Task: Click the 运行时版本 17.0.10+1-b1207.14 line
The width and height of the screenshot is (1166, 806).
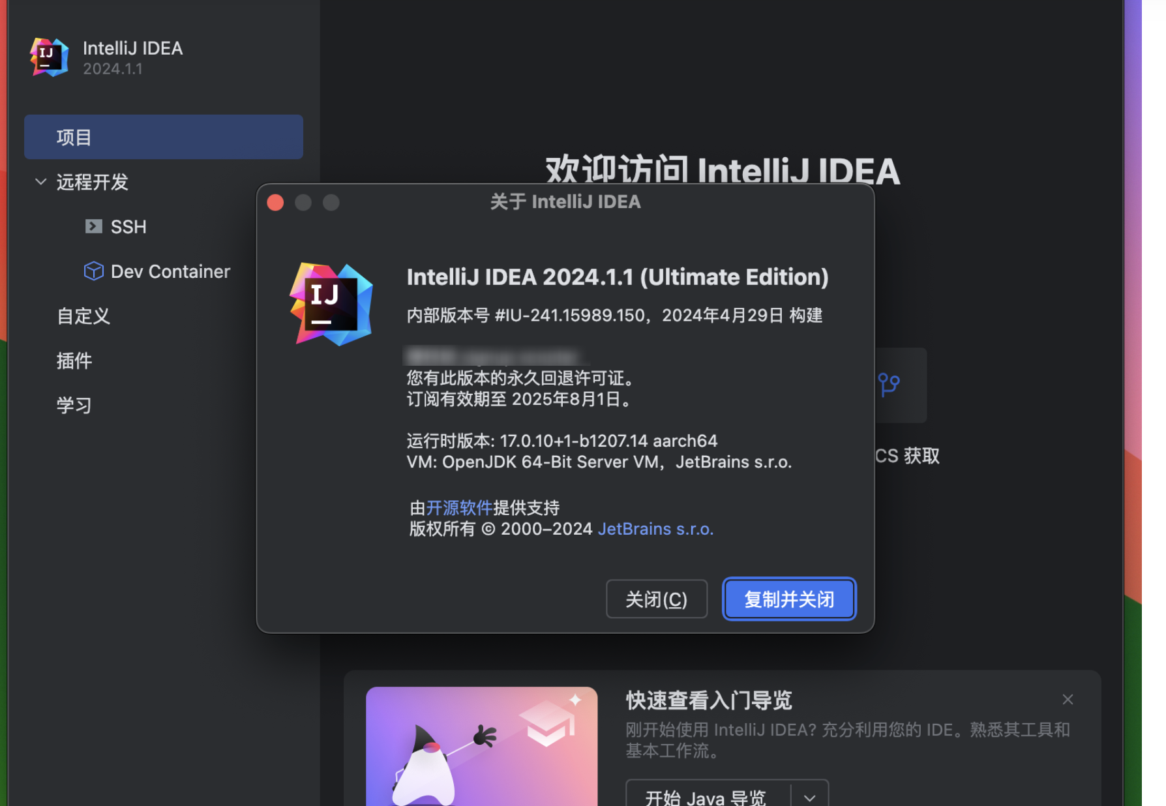Action: (x=562, y=441)
